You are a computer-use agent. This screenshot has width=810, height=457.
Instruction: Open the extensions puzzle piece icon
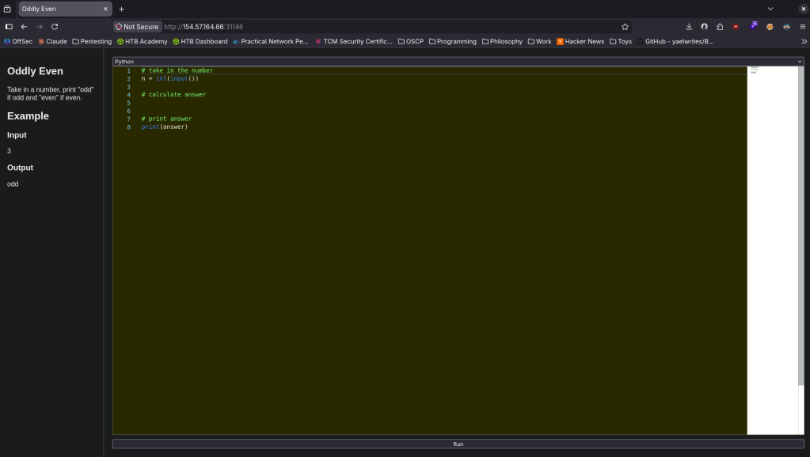coord(720,26)
